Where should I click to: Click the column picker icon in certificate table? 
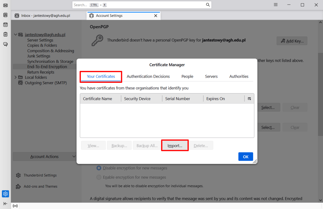249,99
